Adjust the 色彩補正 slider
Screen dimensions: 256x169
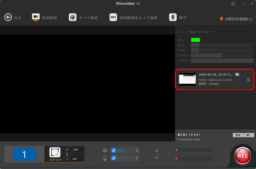coord(222,56)
